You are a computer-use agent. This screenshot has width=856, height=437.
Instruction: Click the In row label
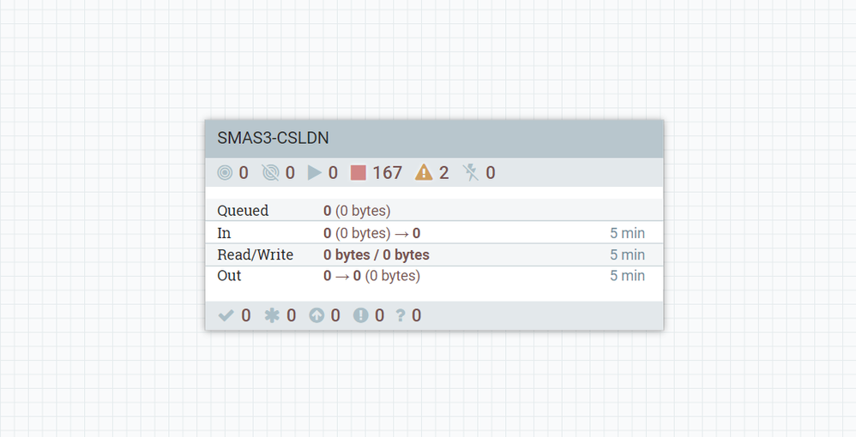[x=224, y=233]
